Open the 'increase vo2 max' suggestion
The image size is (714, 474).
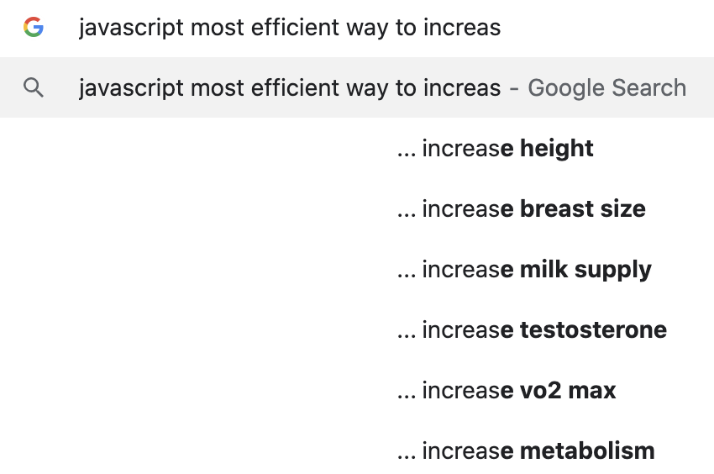point(357,391)
